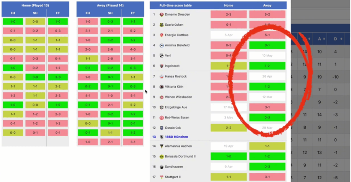Click the Stuttgart II club crest
The height and width of the screenshot is (182, 351).
click(161, 177)
